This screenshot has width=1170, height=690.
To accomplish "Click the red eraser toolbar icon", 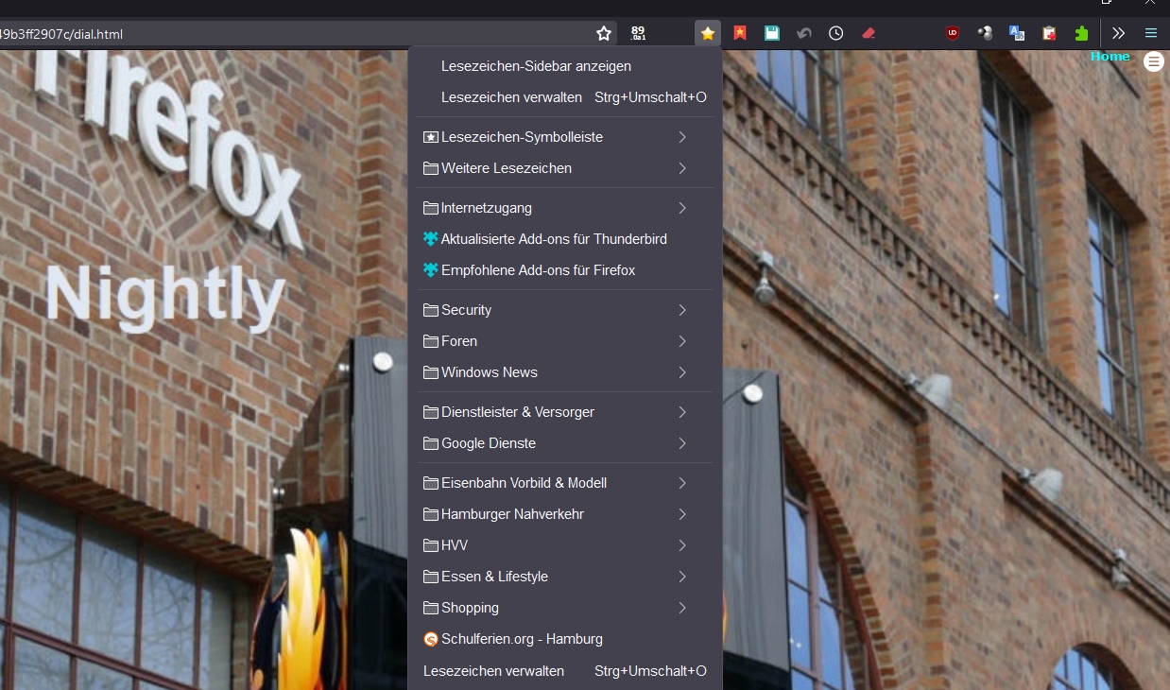I will [869, 34].
